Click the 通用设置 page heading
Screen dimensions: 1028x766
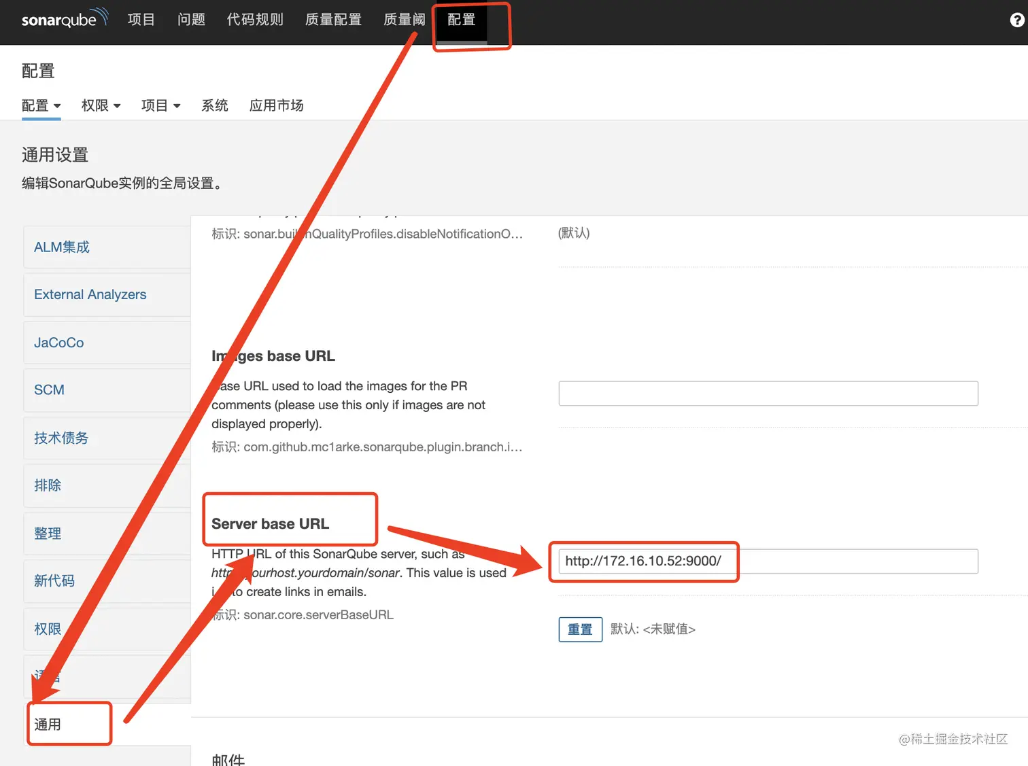(x=55, y=155)
